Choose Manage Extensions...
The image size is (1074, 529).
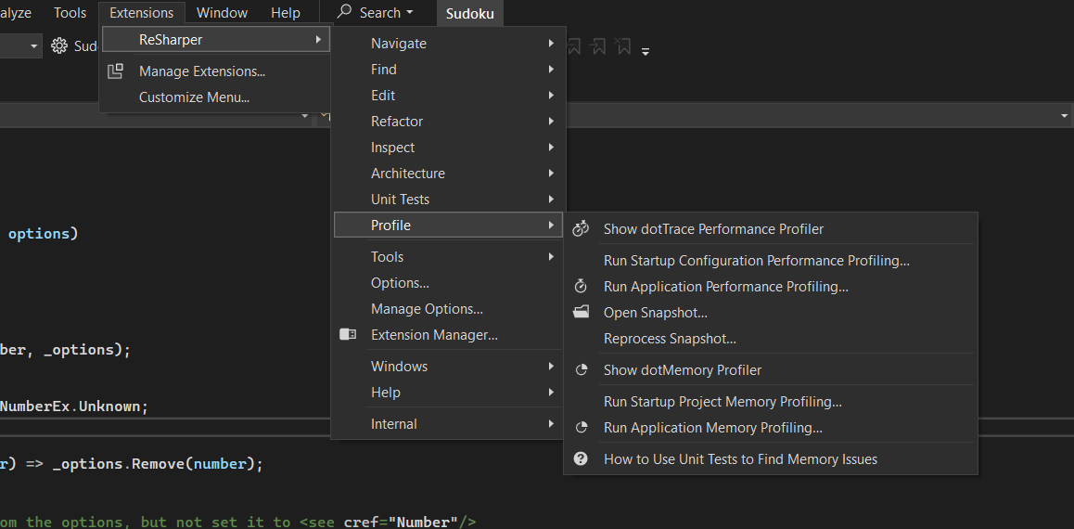tap(216, 71)
